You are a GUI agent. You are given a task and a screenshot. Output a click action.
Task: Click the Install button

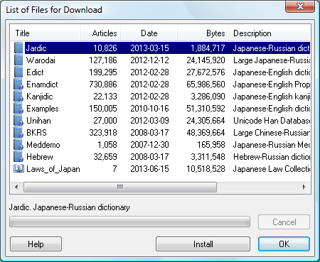click(x=203, y=244)
